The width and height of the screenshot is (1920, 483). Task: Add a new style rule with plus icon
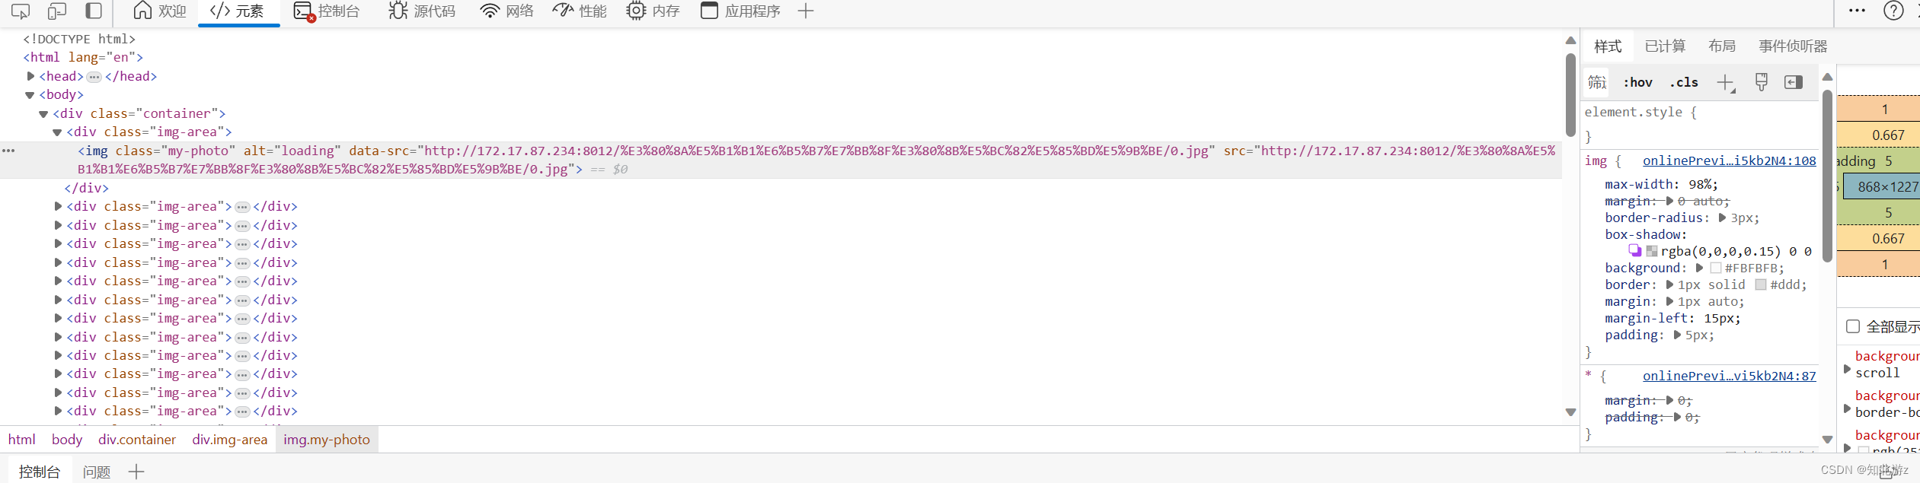(x=1726, y=83)
